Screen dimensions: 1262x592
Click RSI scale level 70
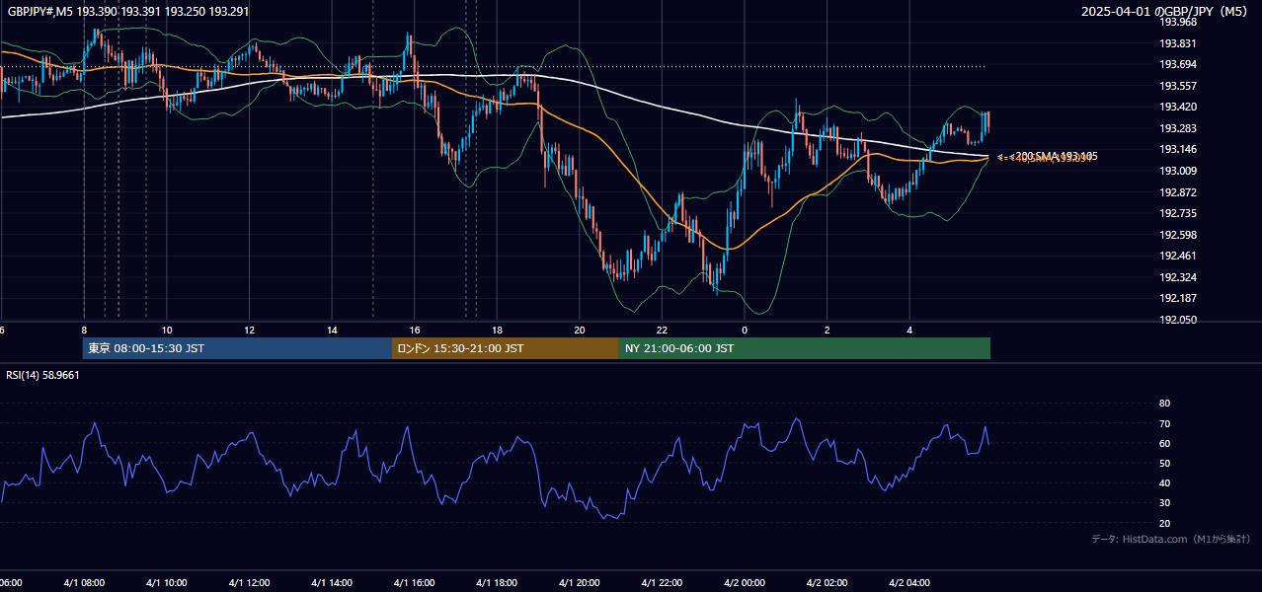[x=1164, y=423]
